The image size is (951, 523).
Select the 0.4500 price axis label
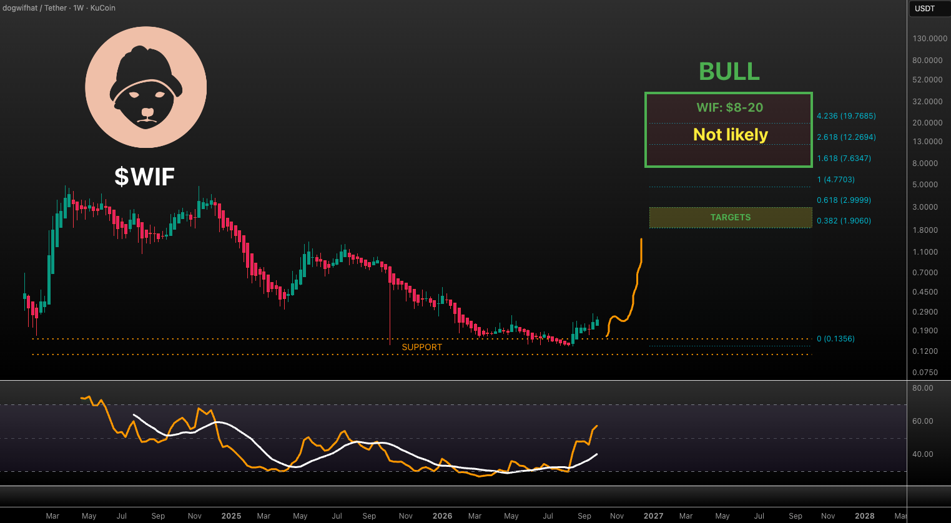[x=925, y=292]
